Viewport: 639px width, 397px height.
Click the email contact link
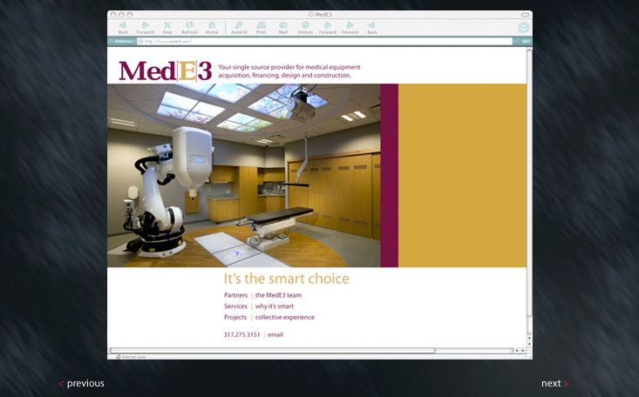pyautogui.click(x=275, y=334)
